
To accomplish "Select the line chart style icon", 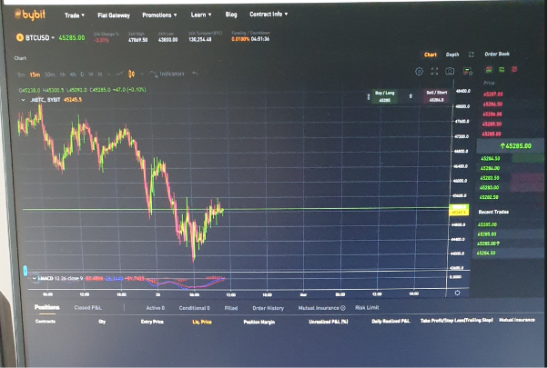I will (x=119, y=74).
